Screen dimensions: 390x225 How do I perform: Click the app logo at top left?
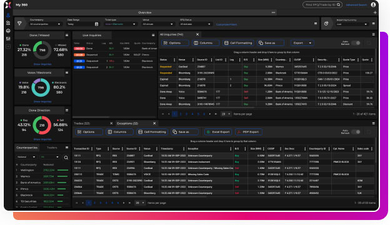pos(8,5)
